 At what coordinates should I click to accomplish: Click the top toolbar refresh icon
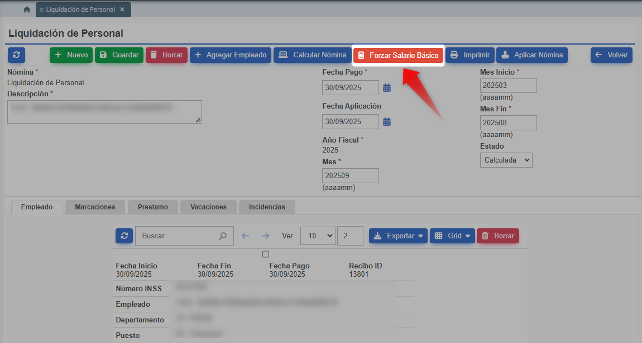click(16, 55)
